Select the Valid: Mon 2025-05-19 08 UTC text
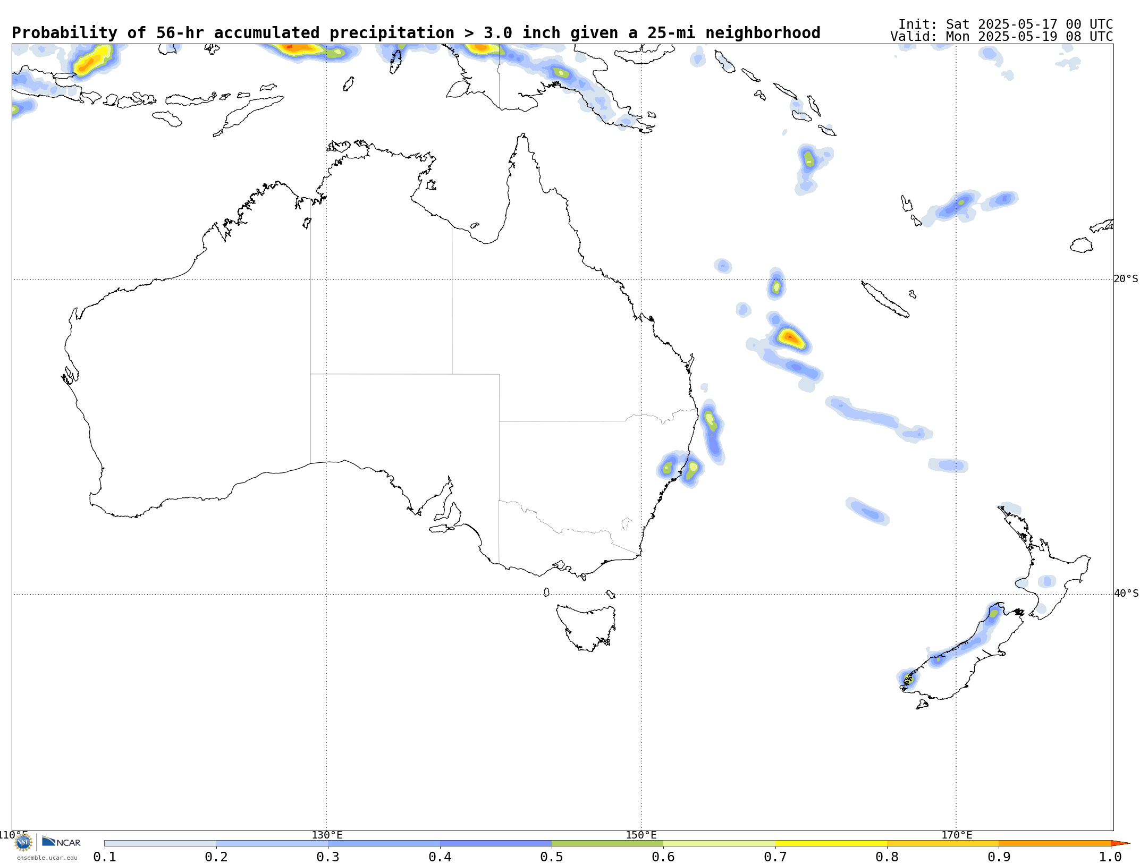The width and height of the screenshot is (1148, 864). coord(1002,37)
